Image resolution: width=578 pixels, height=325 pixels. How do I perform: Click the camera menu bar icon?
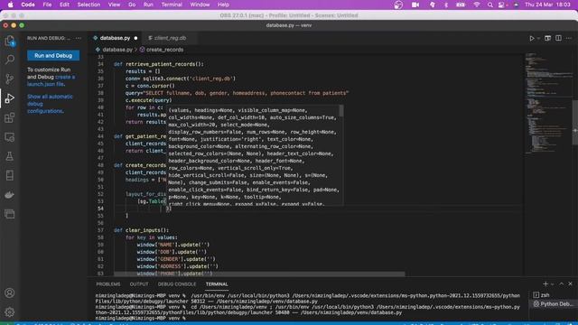[x=415, y=5]
